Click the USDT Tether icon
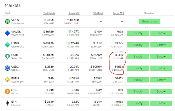Image resolution: width=175 pixels, height=111 pixels. click(7, 56)
